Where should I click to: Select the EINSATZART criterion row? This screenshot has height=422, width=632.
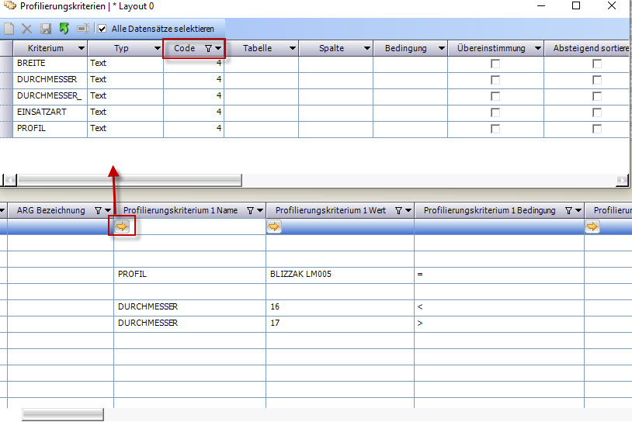(x=41, y=112)
